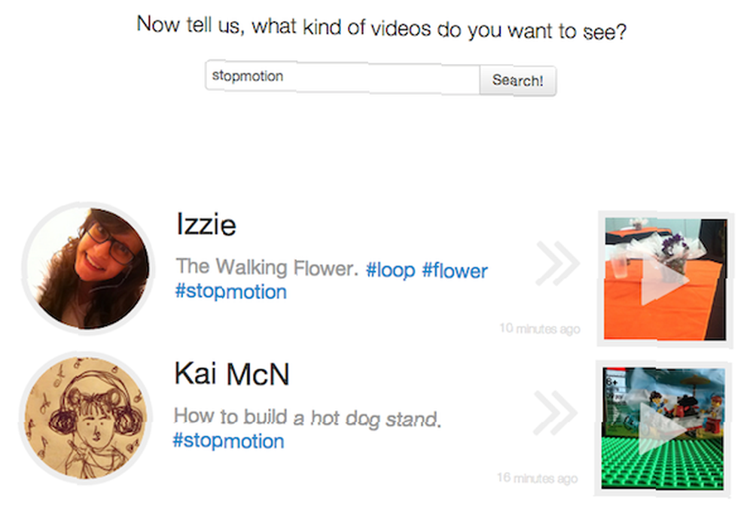The image size is (753, 509).
Task: Click the username Kai McN
Action: click(x=232, y=373)
